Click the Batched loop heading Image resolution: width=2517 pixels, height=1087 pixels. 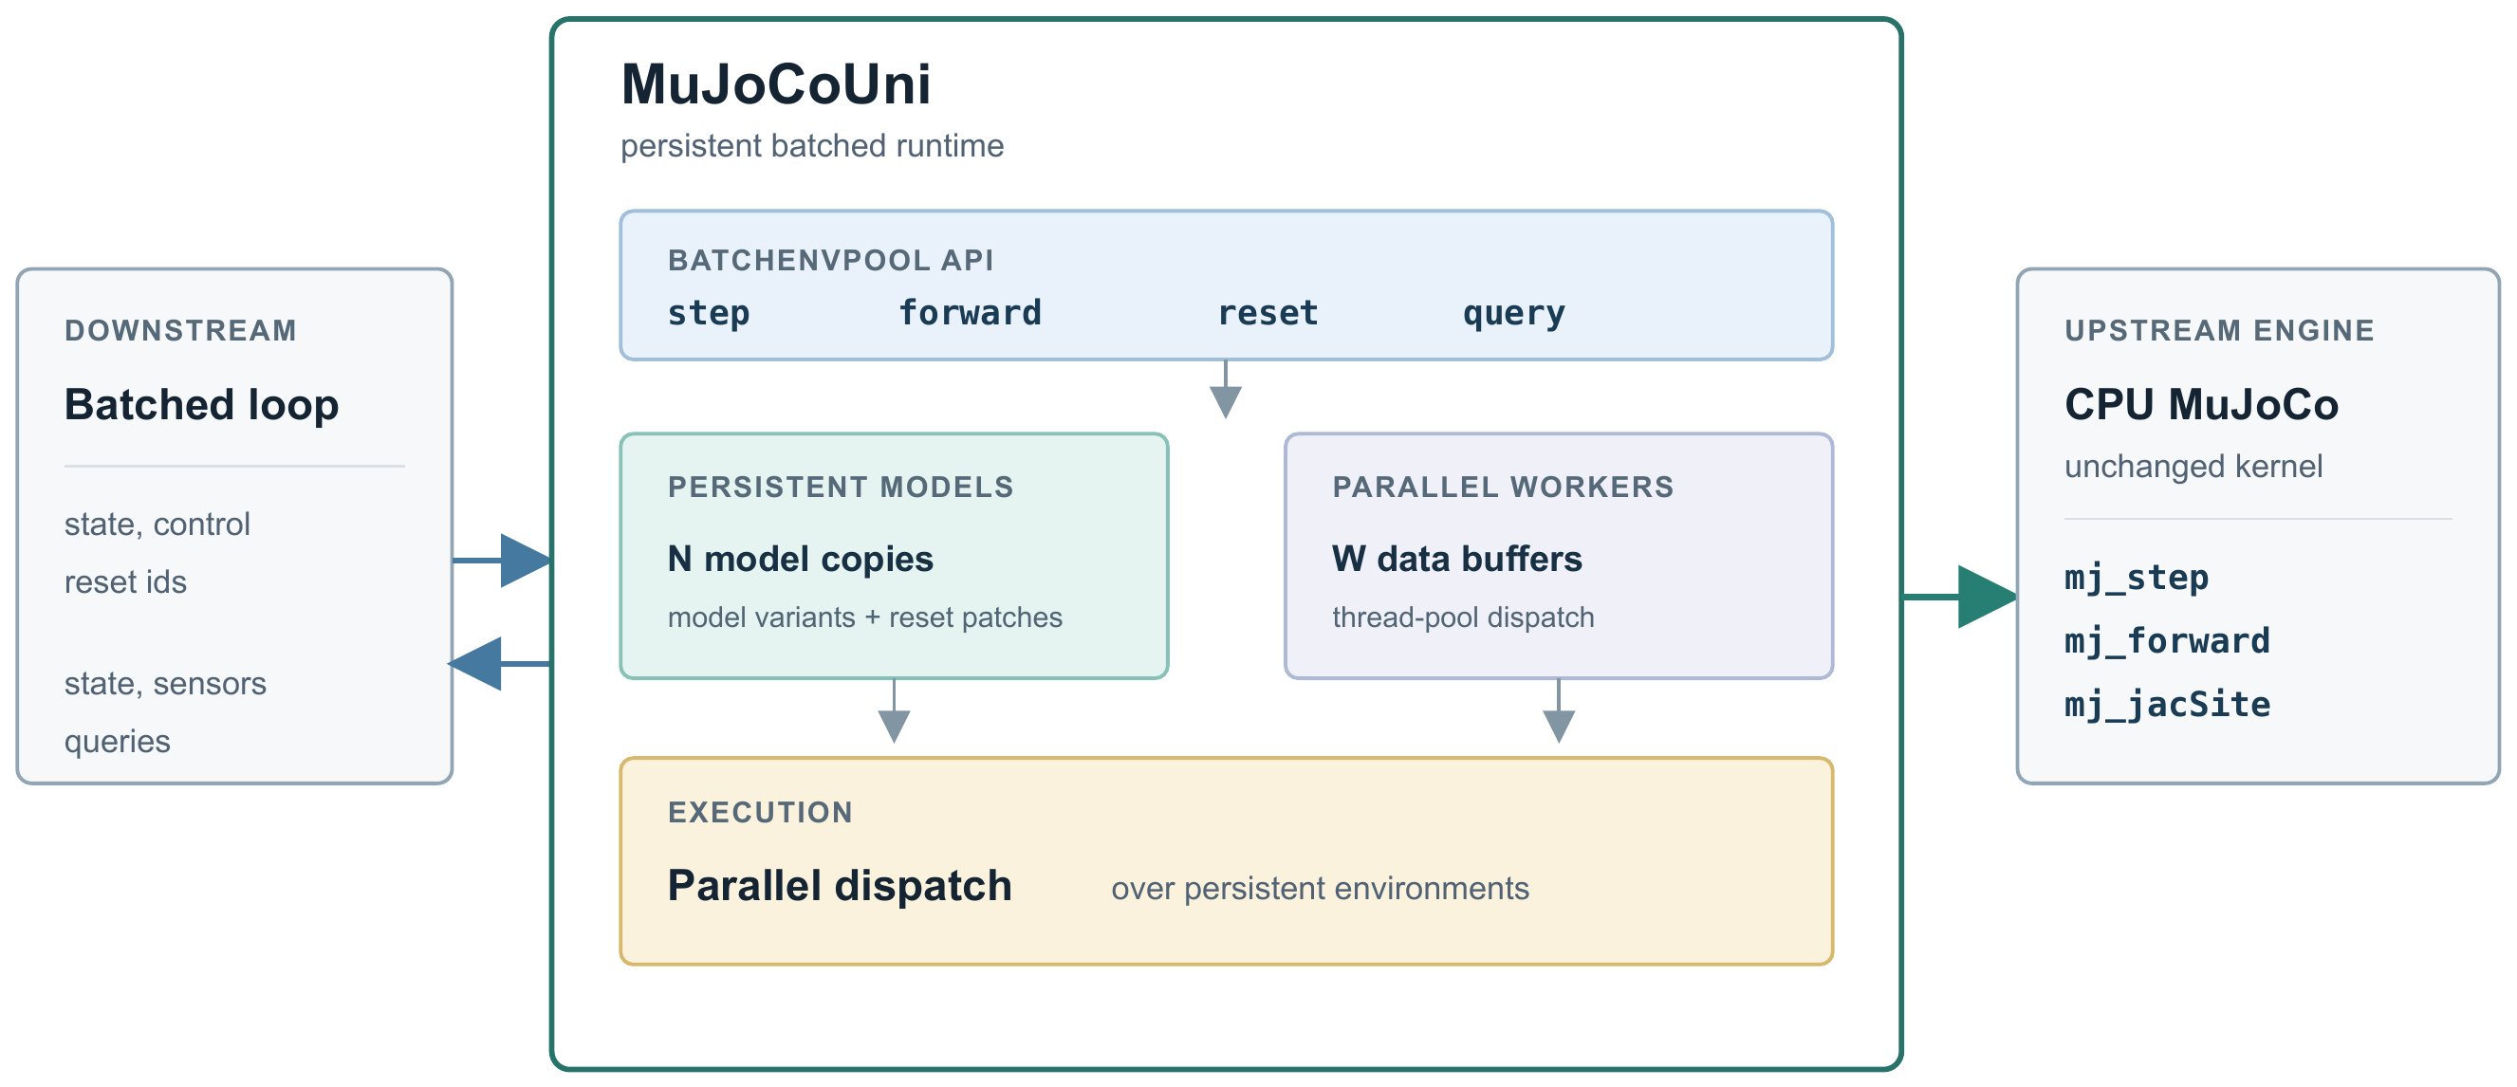click(x=201, y=404)
